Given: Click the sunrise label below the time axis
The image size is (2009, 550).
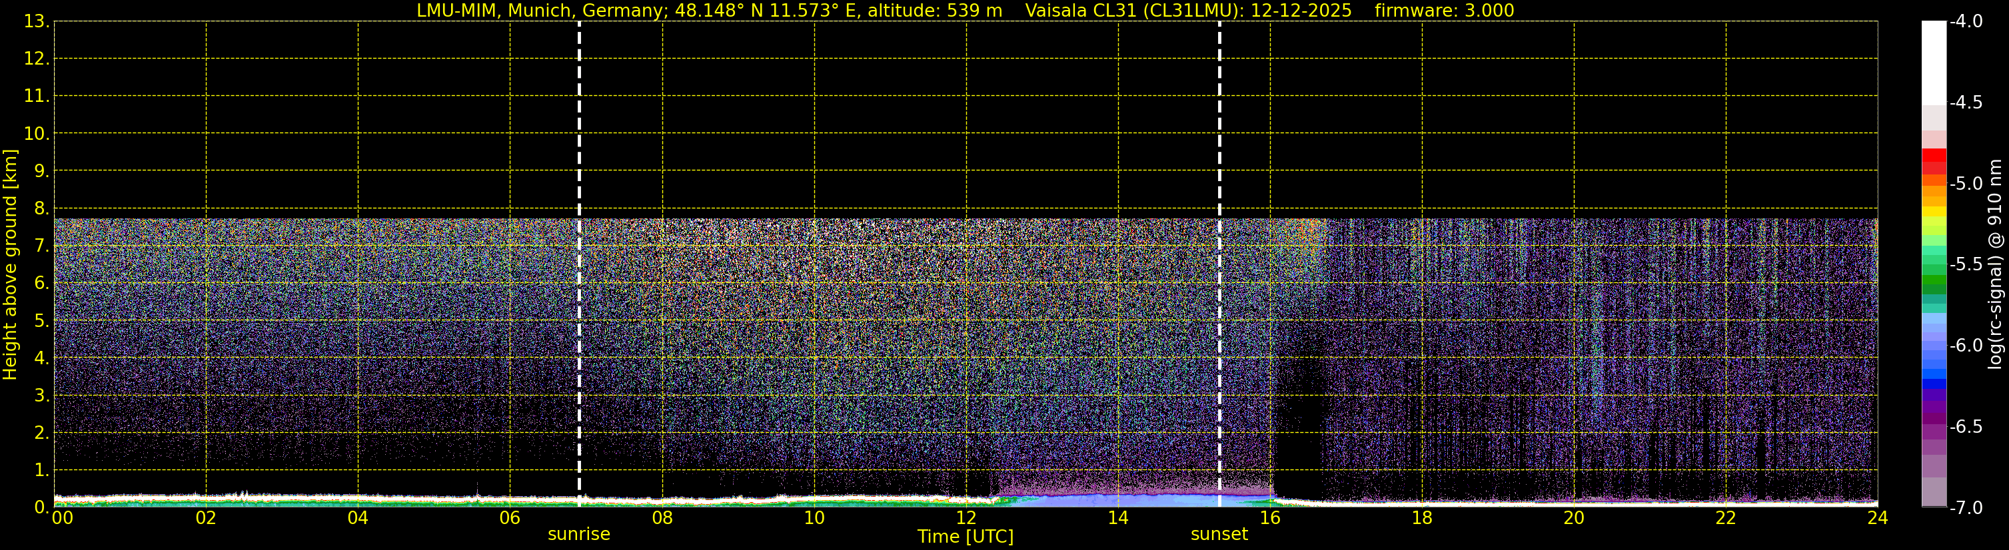Looking at the screenshot, I should tap(578, 535).
